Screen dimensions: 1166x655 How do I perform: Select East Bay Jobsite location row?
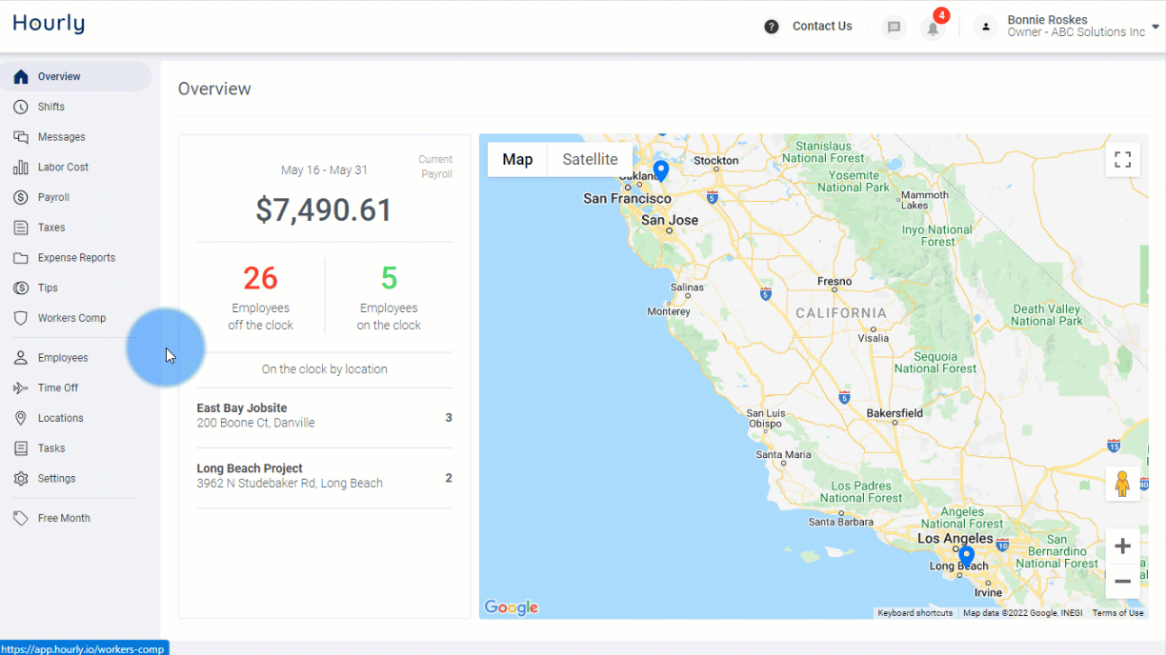pos(324,418)
